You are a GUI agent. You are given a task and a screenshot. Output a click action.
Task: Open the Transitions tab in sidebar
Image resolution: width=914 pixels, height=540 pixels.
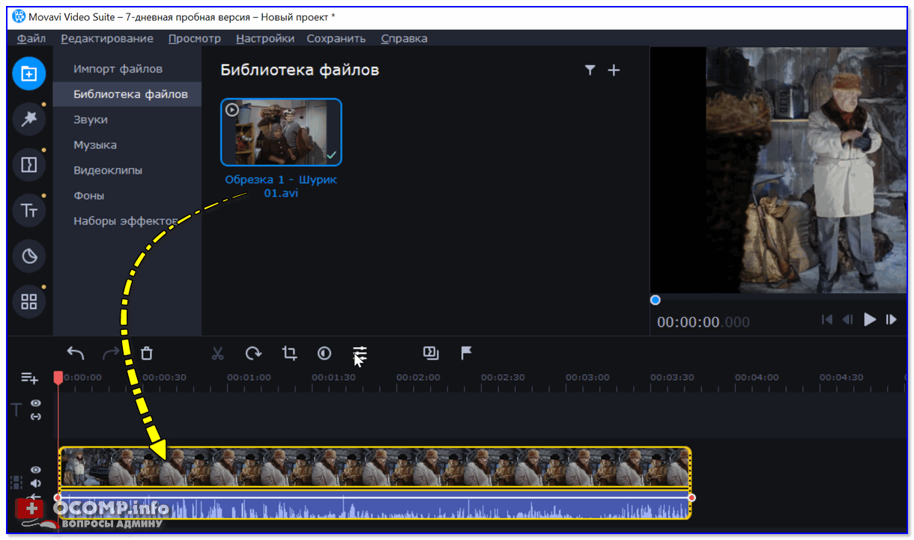[x=29, y=165]
